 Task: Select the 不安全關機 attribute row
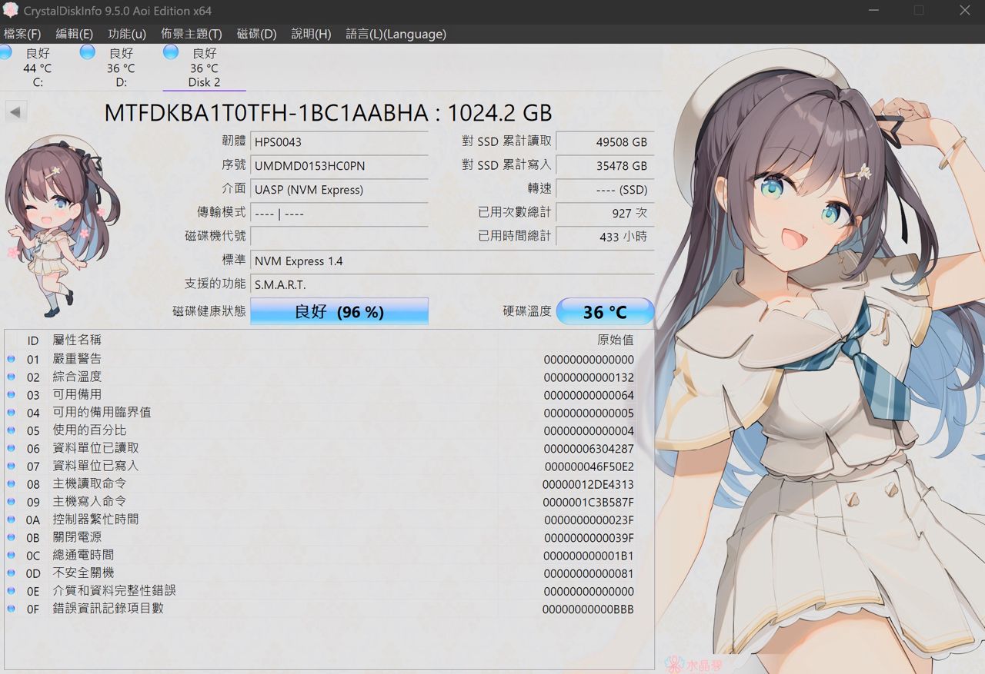(x=83, y=573)
